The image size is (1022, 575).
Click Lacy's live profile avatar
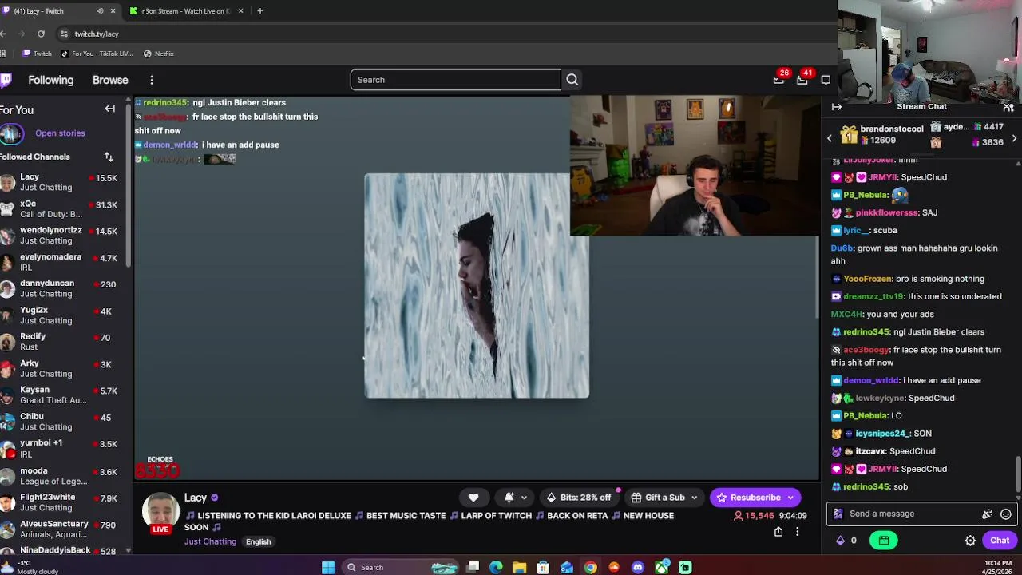160,514
